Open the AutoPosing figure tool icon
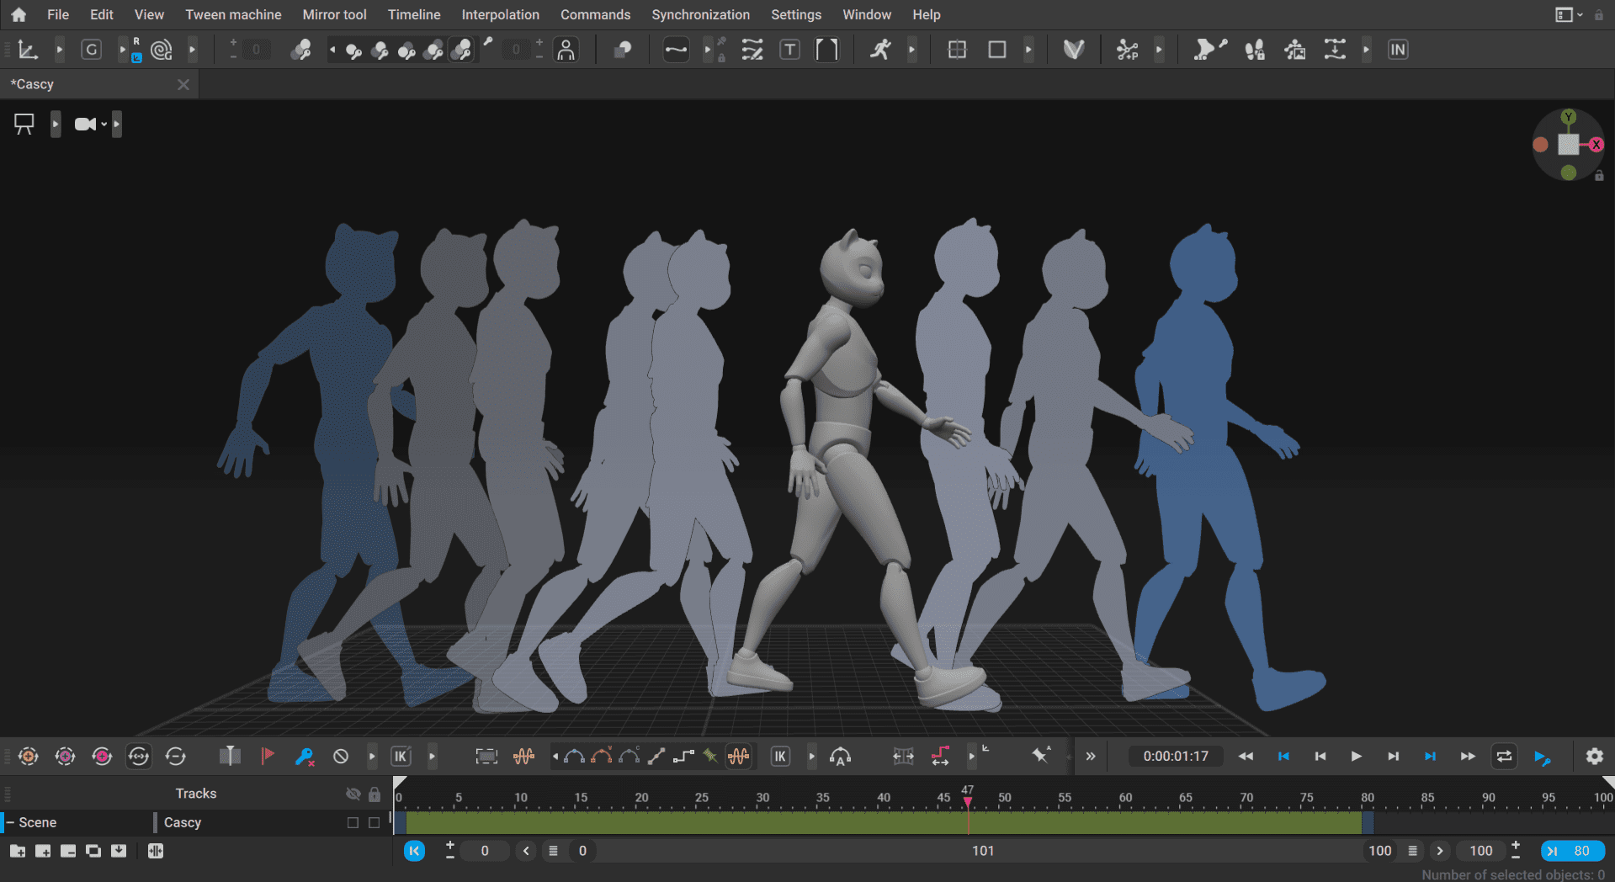The width and height of the screenshot is (1615, 882). pyautogui.click(x=566, y=50)
